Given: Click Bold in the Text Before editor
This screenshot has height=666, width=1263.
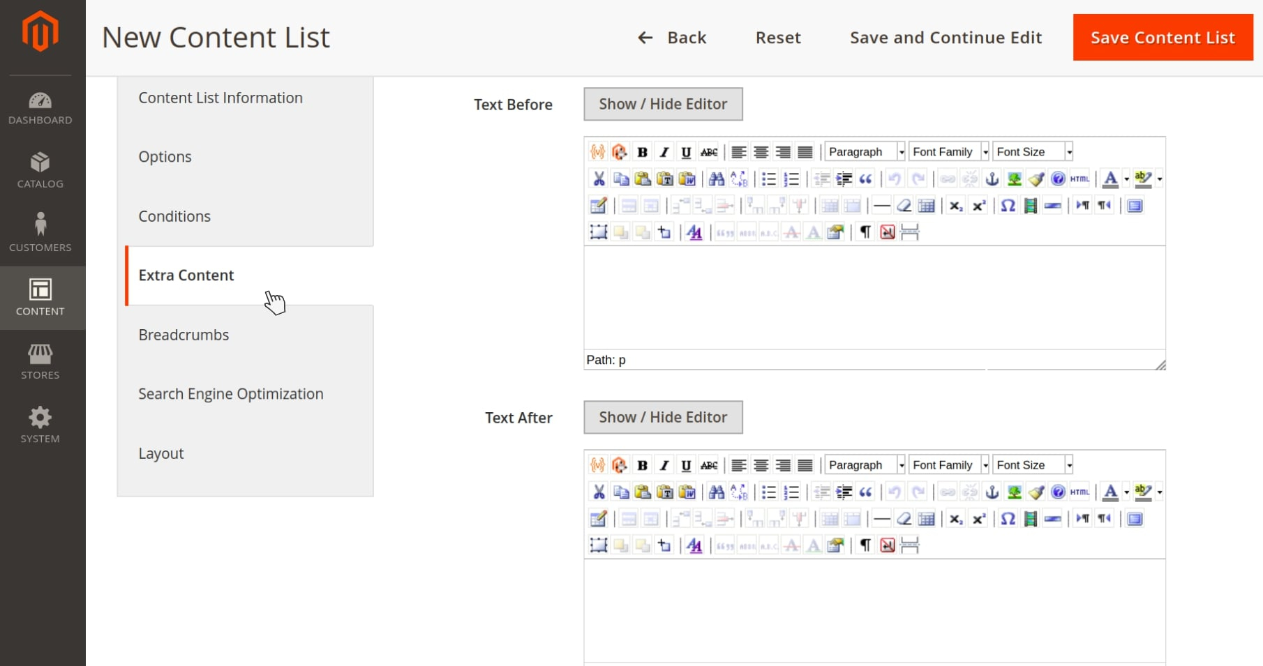Looking at the screenshot, I should [x=642, y=152].
